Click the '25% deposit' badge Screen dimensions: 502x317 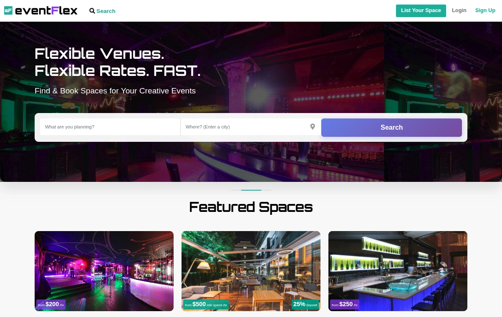pyautogui.click(x=305, y=304)
